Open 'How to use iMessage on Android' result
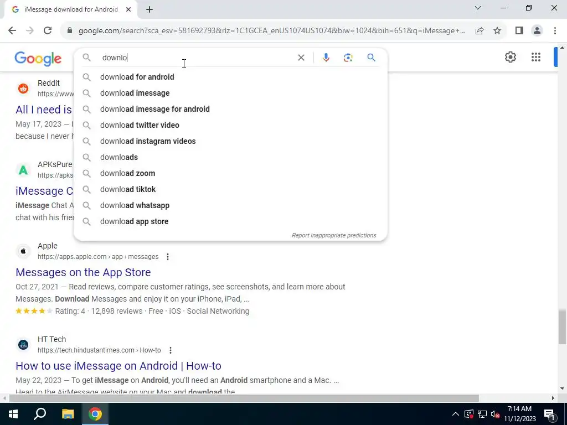567x425 pixels. (x=118, y=366)
